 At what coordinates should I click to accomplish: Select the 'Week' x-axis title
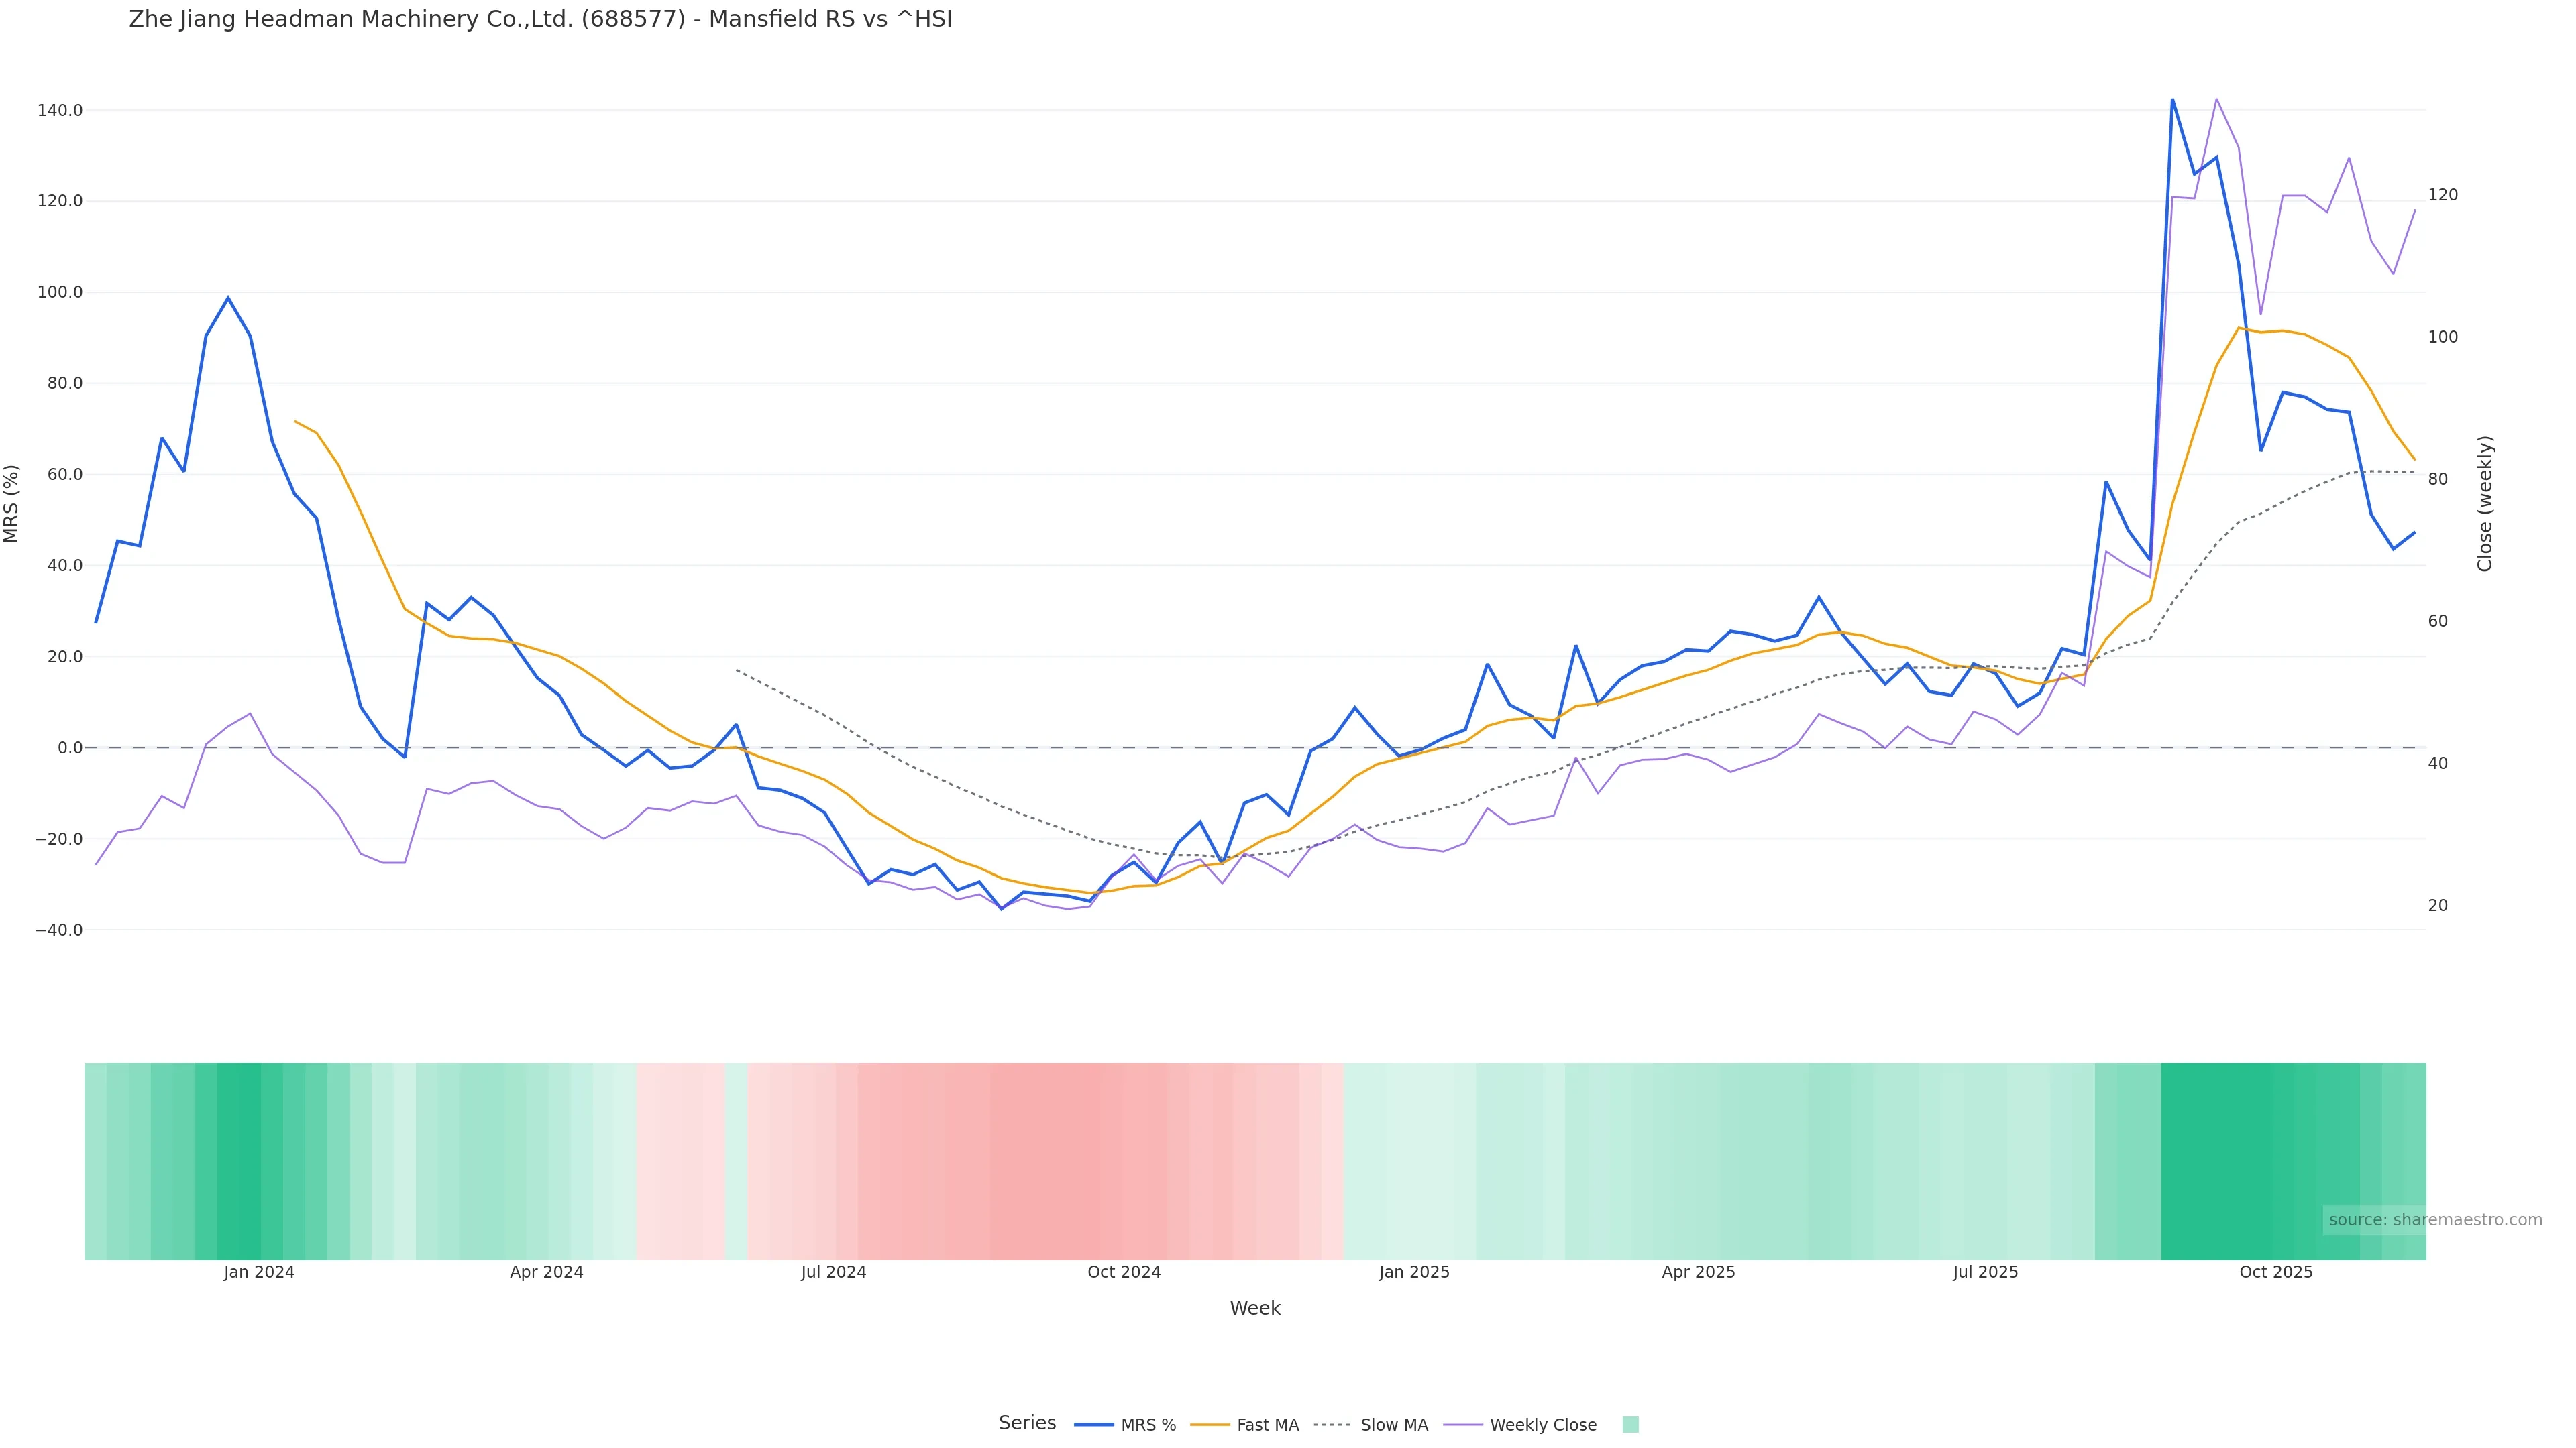(1255, 1308)
